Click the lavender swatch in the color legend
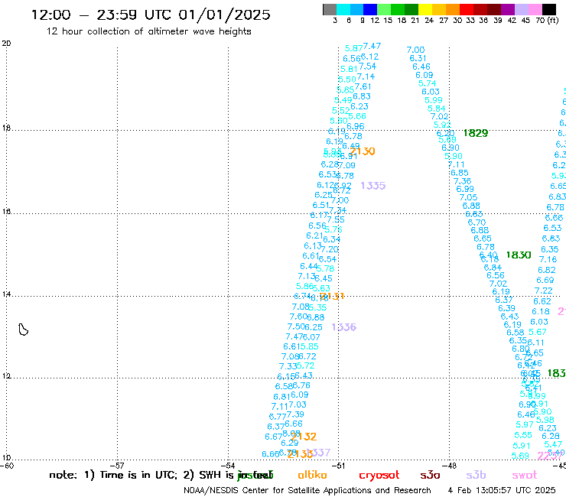The width and height of the screenshot is (566, 497). tap(521, 9)
